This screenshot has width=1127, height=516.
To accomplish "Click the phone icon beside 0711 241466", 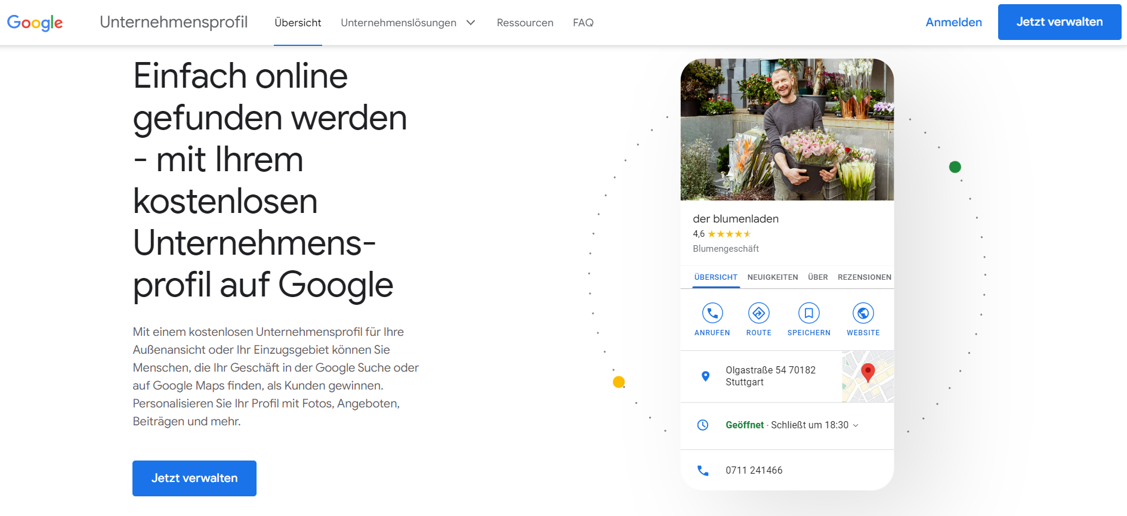I will coord(703,471).
